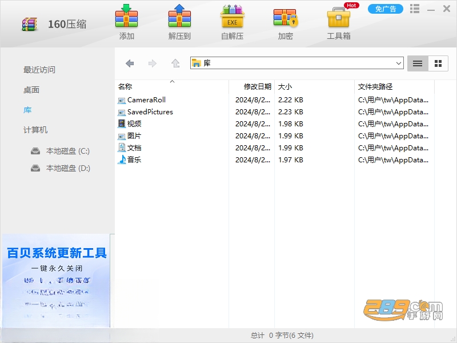Go back with the left arrow
The height and width of the screenshot is (343, 457).
(x=130, y=63)
